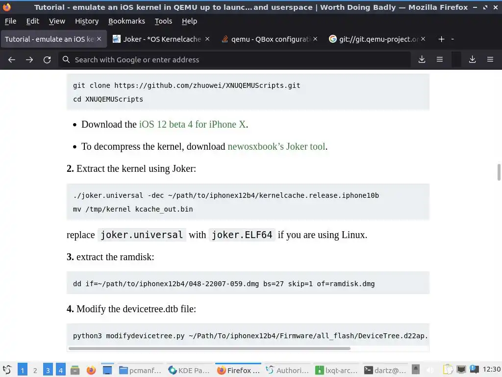Open the File menu
Screen dimensions: 502x377
[x=11, y=21]
